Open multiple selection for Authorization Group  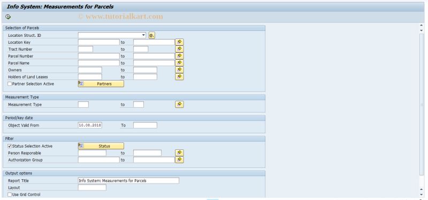coord(179,159)
